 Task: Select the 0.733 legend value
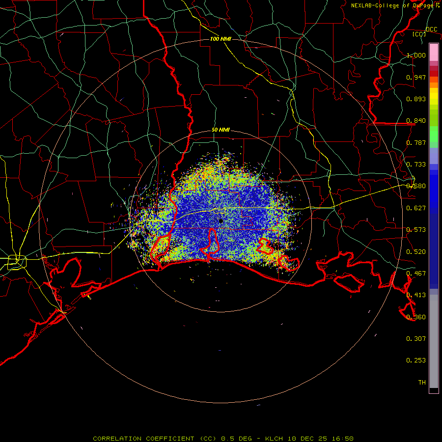coord(416,165)
